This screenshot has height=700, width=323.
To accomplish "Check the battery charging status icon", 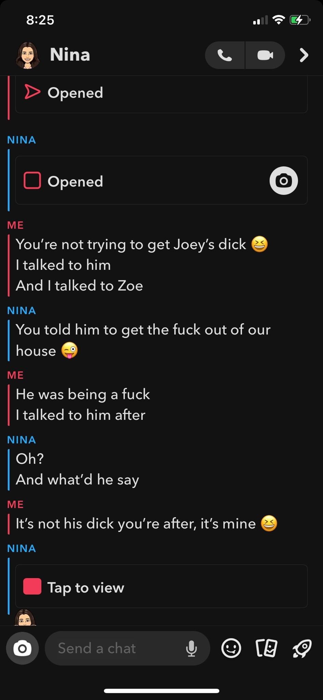I will (299, 20).
